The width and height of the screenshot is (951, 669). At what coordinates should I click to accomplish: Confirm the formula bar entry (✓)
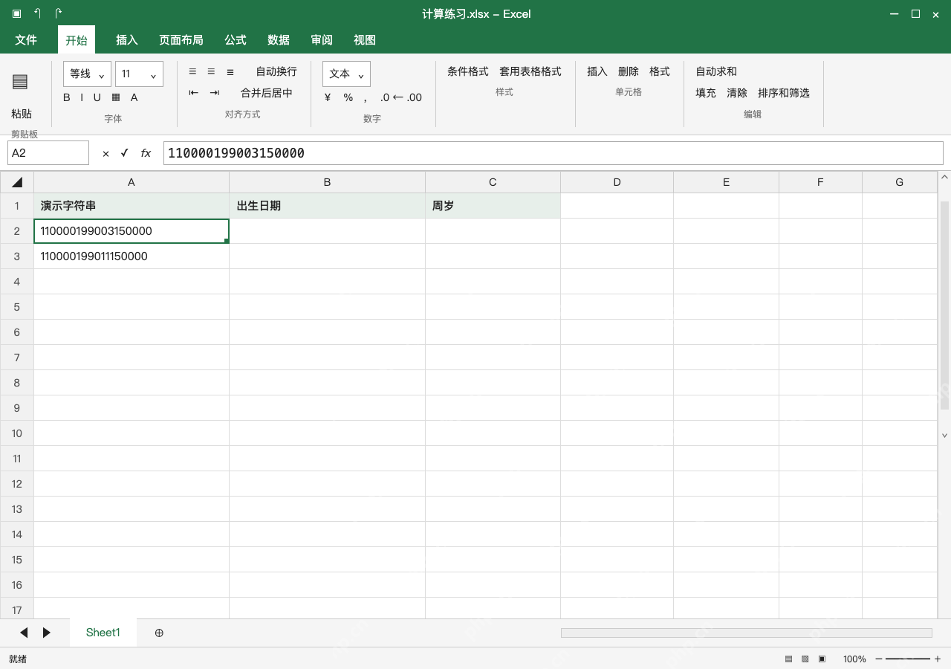pyautogui.click(x=125, y=153)
